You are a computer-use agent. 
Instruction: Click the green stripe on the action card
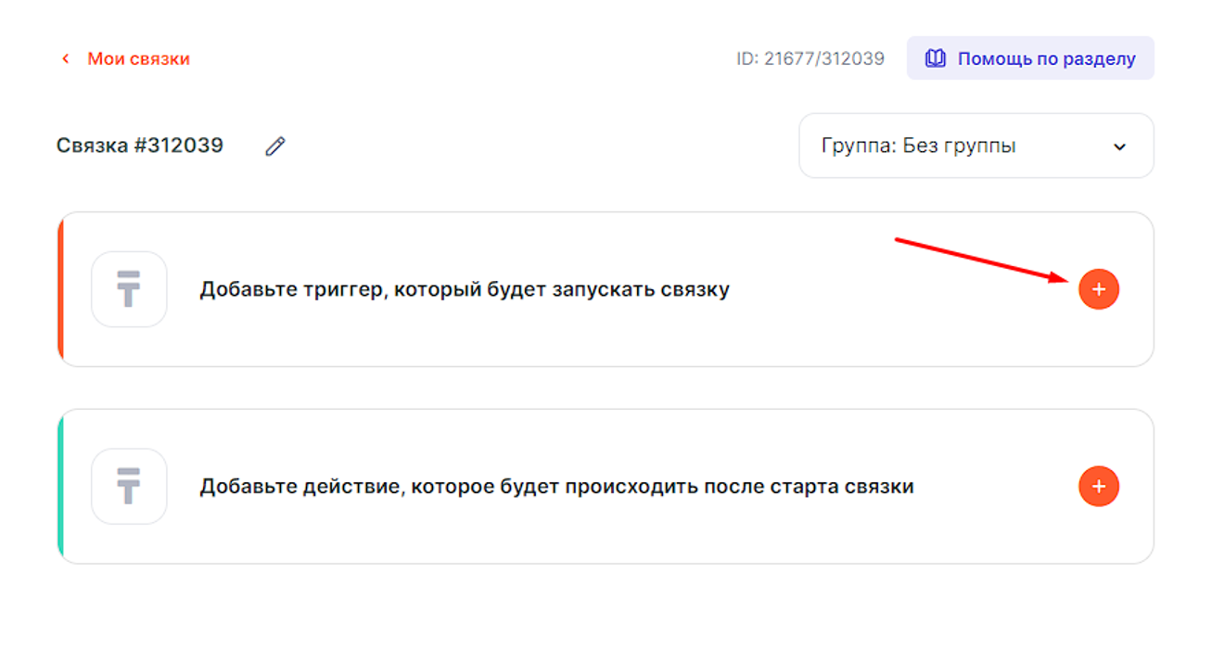[60, 487]
